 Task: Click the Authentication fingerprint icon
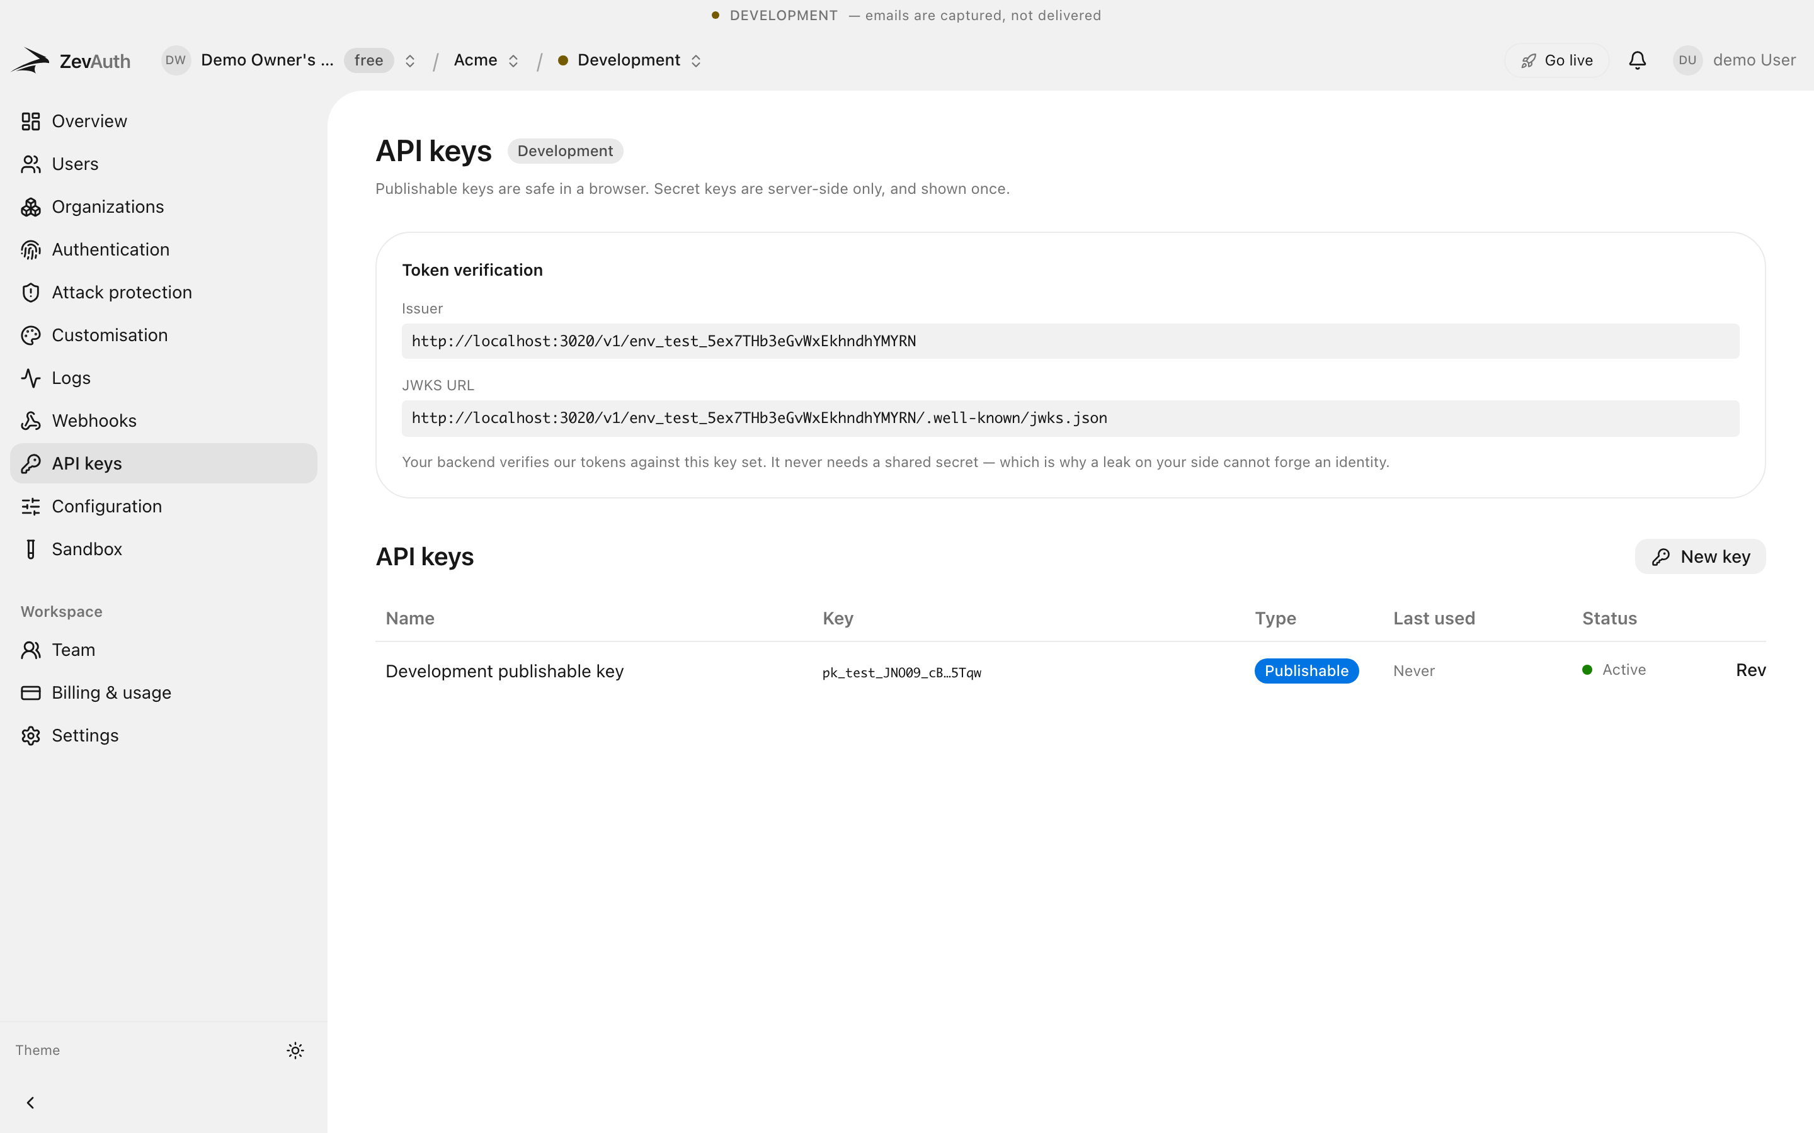click(x=31, y=249)
